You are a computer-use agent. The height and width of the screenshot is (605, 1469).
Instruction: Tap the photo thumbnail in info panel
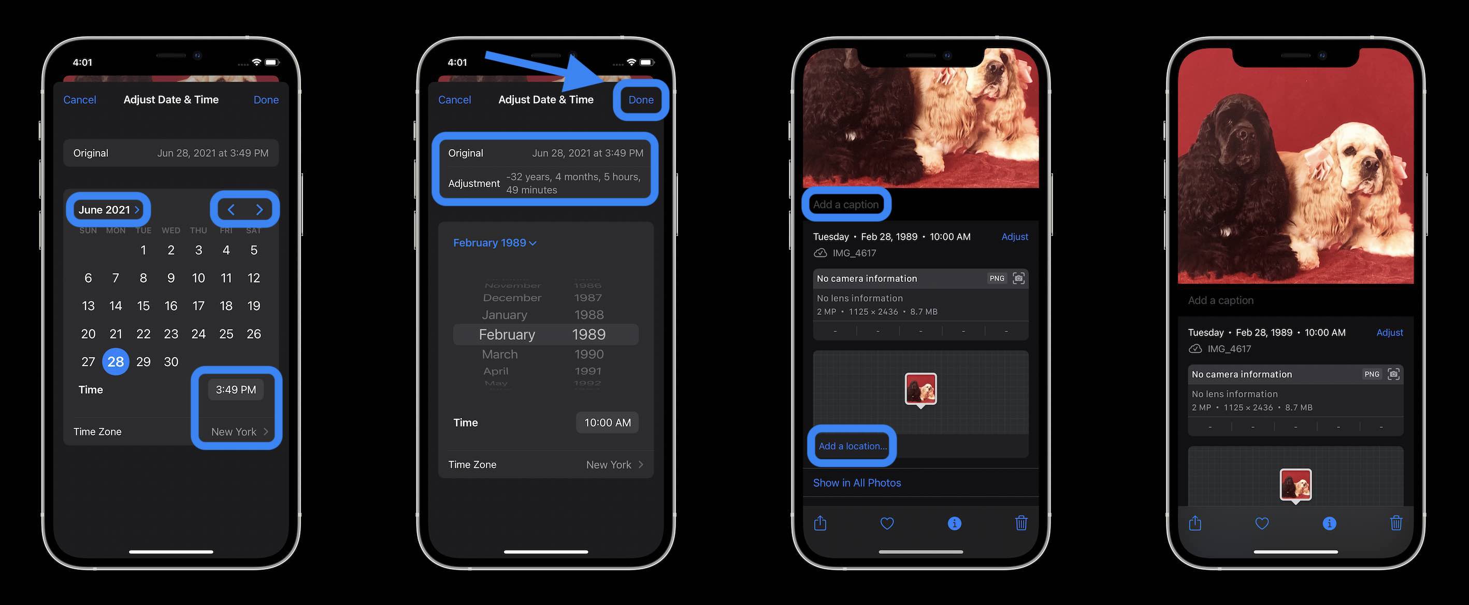[x=921, y=388]
